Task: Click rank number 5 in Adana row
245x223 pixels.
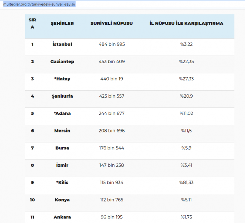Action: (x=32, y=113)
